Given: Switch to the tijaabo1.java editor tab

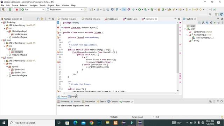Looking at the screenshot, I should pos(130,19).
